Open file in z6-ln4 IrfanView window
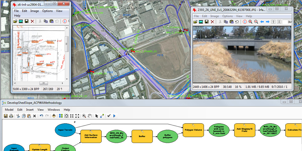The height and width of the screenshot is (151, 302). [x=15, y=21]
